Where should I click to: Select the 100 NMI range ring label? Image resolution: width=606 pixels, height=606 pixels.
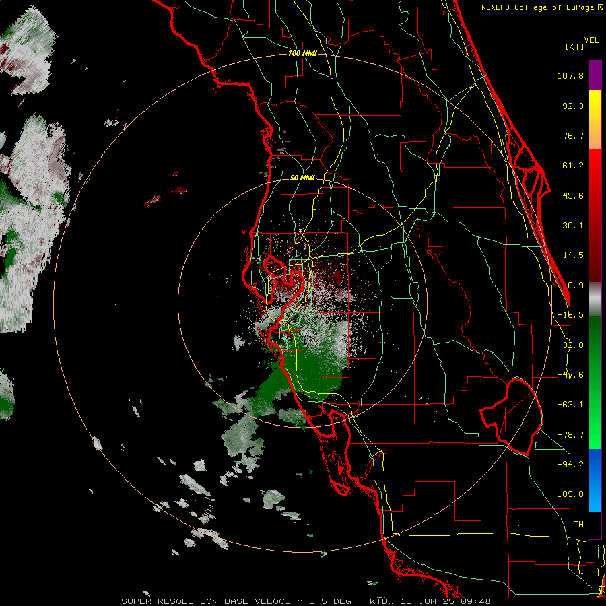pyautogui.click(x=302, y=53)
